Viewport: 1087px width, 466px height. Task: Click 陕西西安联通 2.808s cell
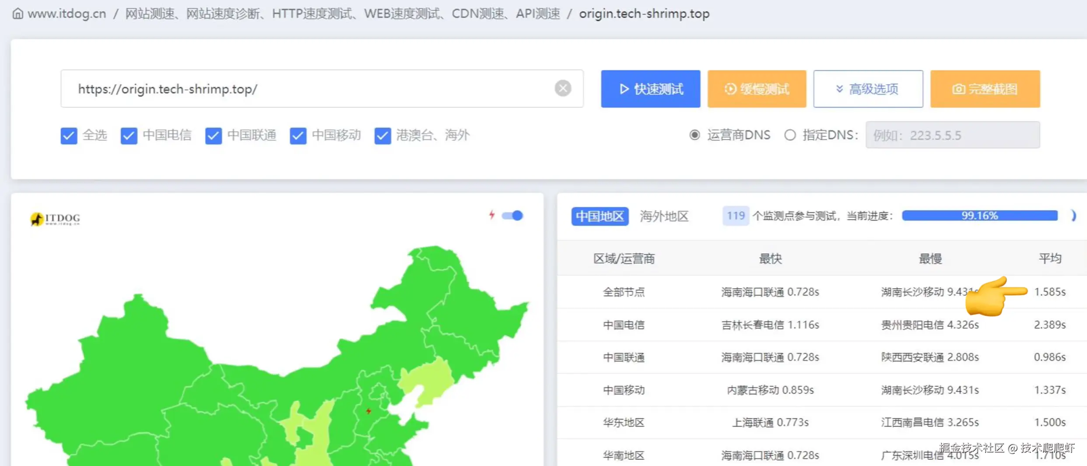[930, 357]
